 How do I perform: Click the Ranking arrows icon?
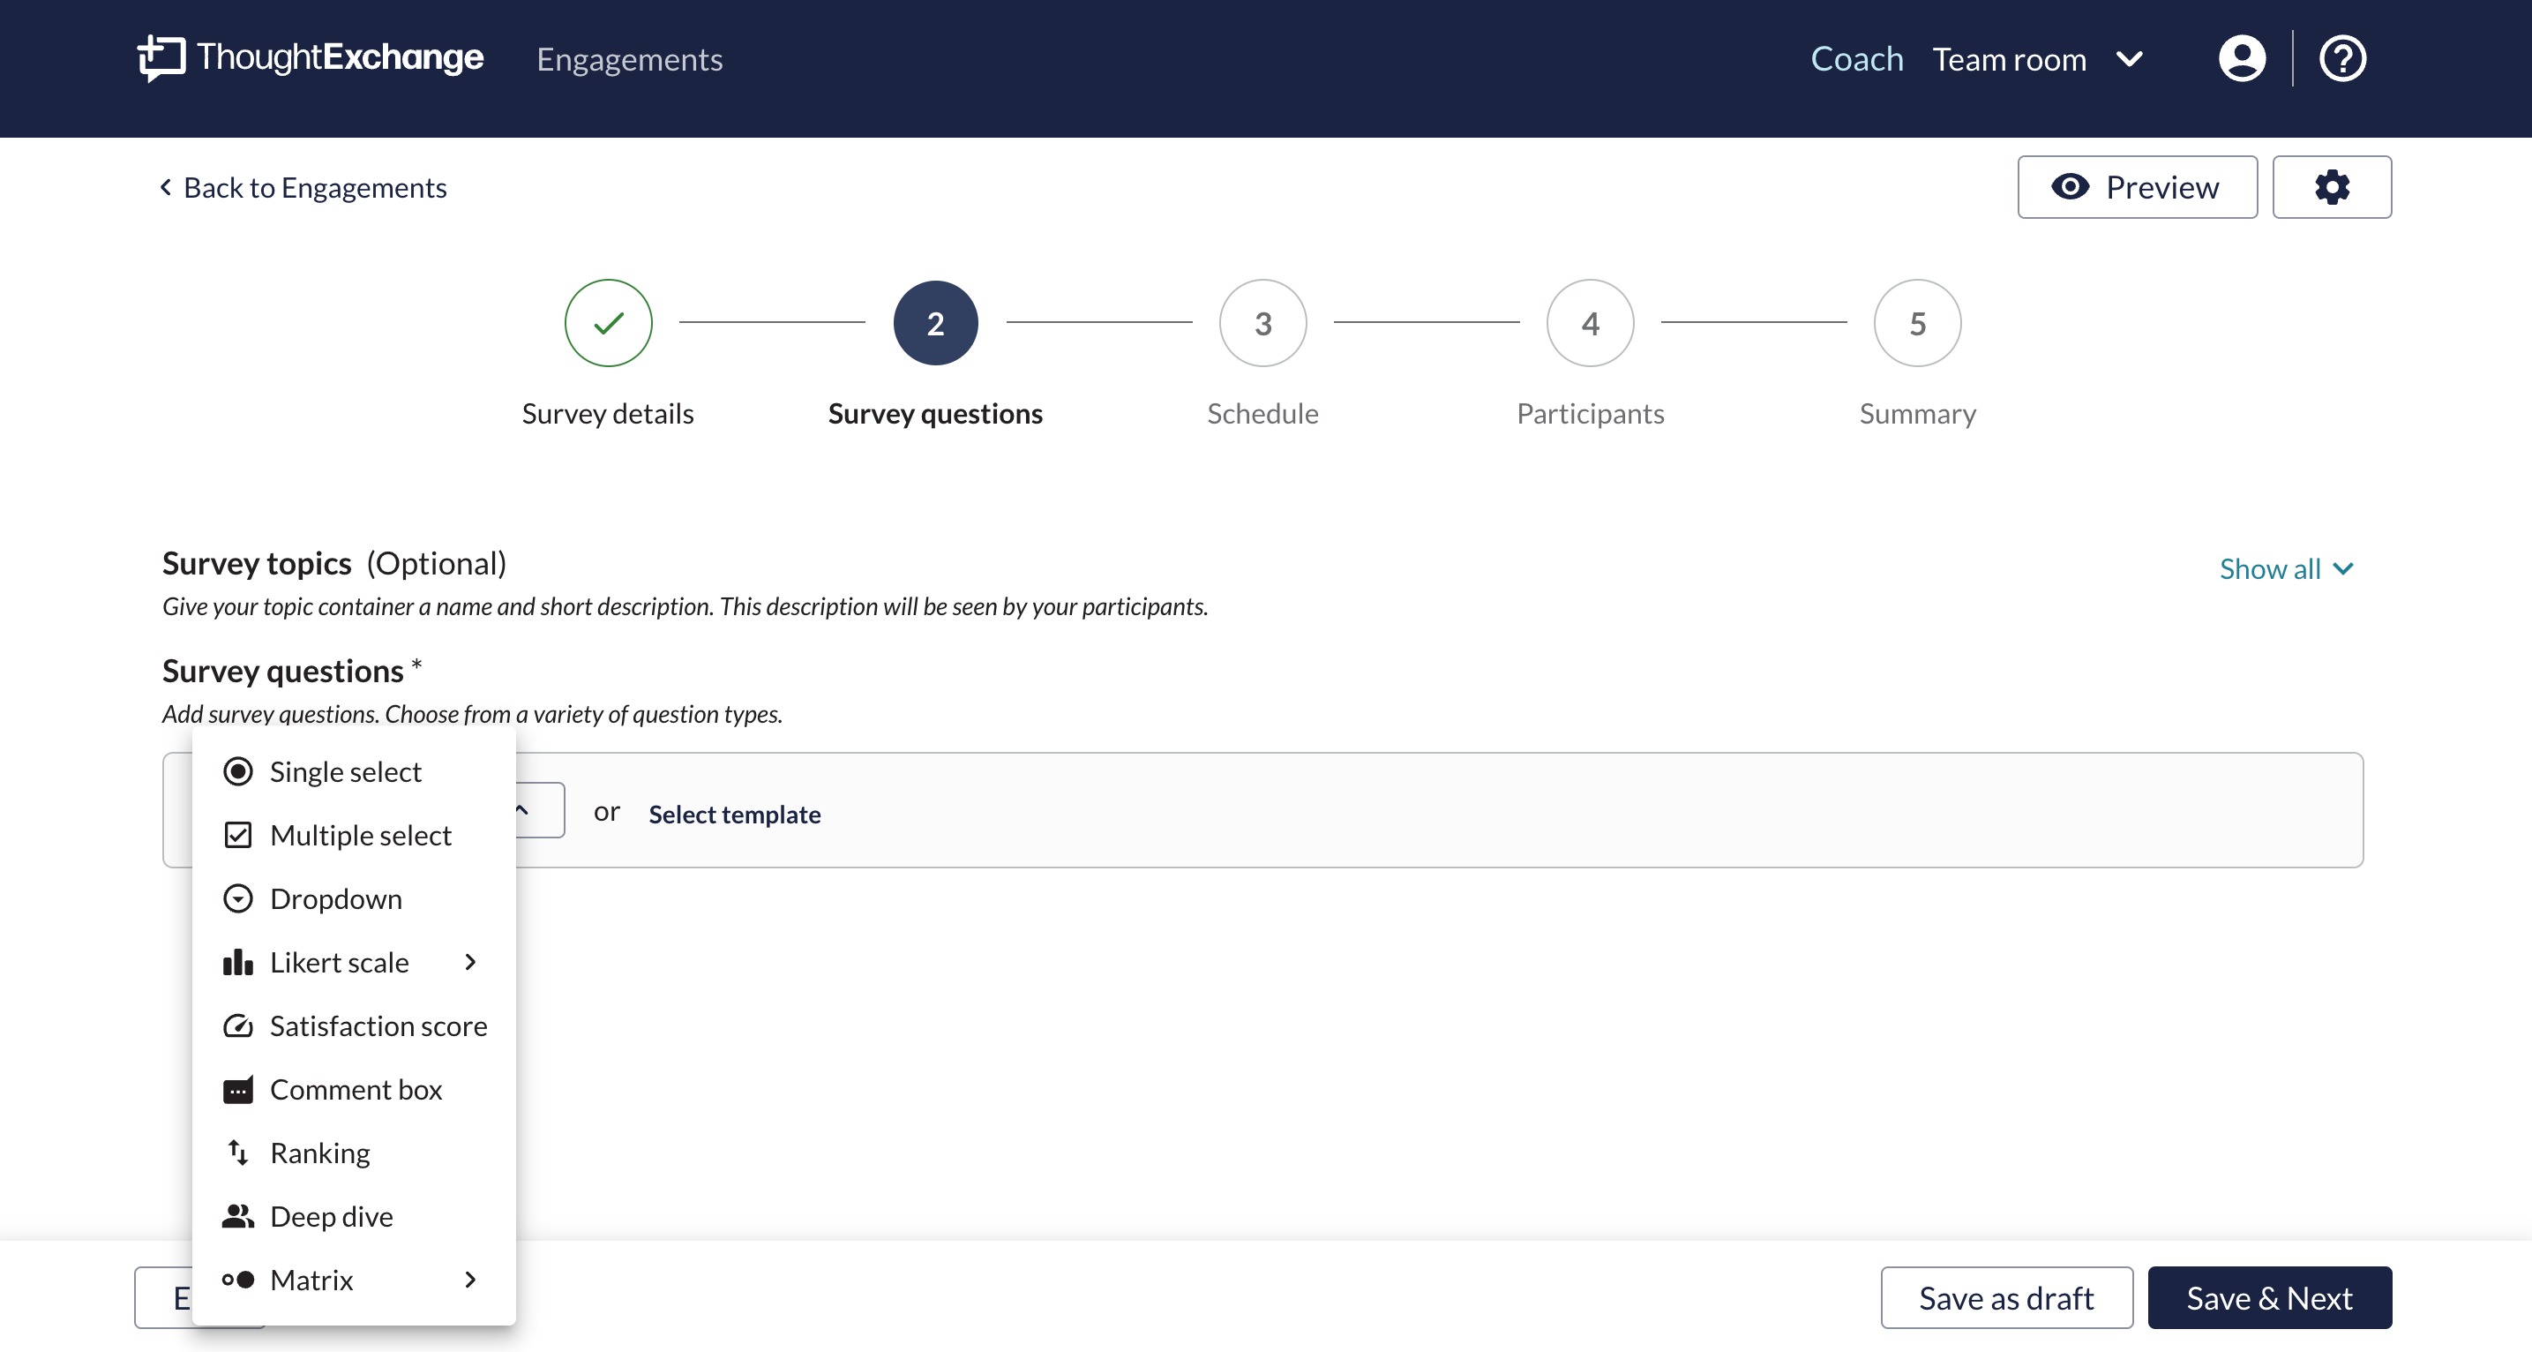pos(238,1153)
